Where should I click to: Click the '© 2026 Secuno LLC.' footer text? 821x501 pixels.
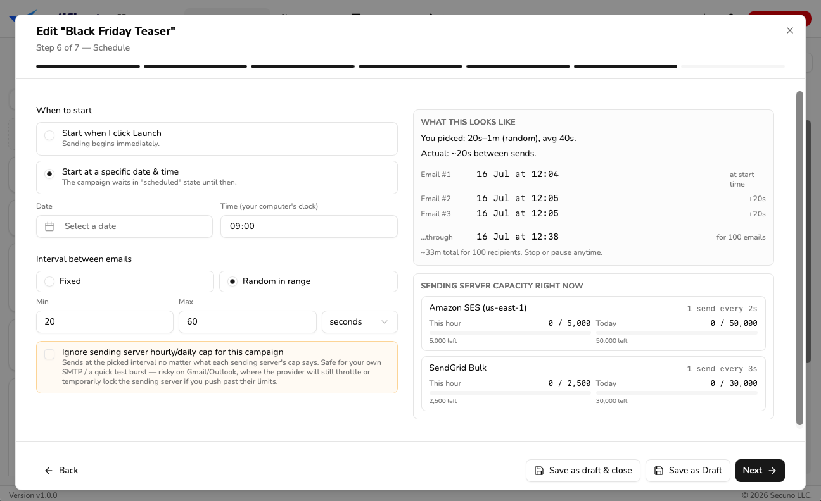point(777,495)
